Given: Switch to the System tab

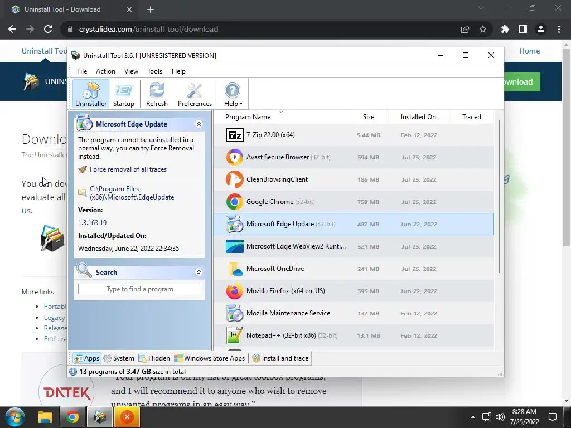Looking at the screenshot, I should coord(119,358).
